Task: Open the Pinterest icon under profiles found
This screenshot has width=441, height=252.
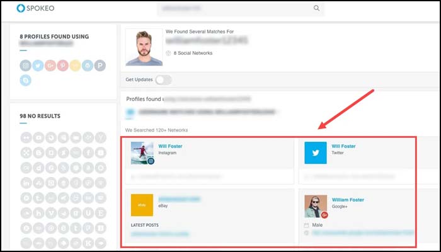Action: (63, 66)
